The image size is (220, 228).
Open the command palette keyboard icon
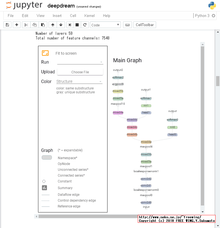127,25
